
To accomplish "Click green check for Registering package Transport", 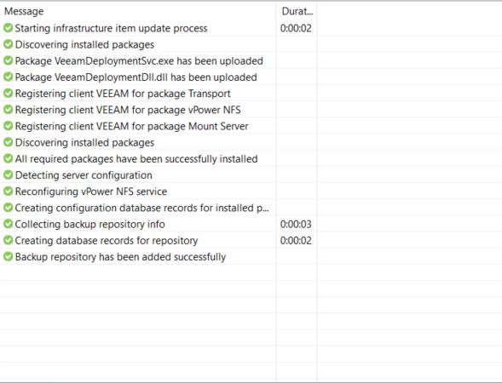I will point(8,94).
